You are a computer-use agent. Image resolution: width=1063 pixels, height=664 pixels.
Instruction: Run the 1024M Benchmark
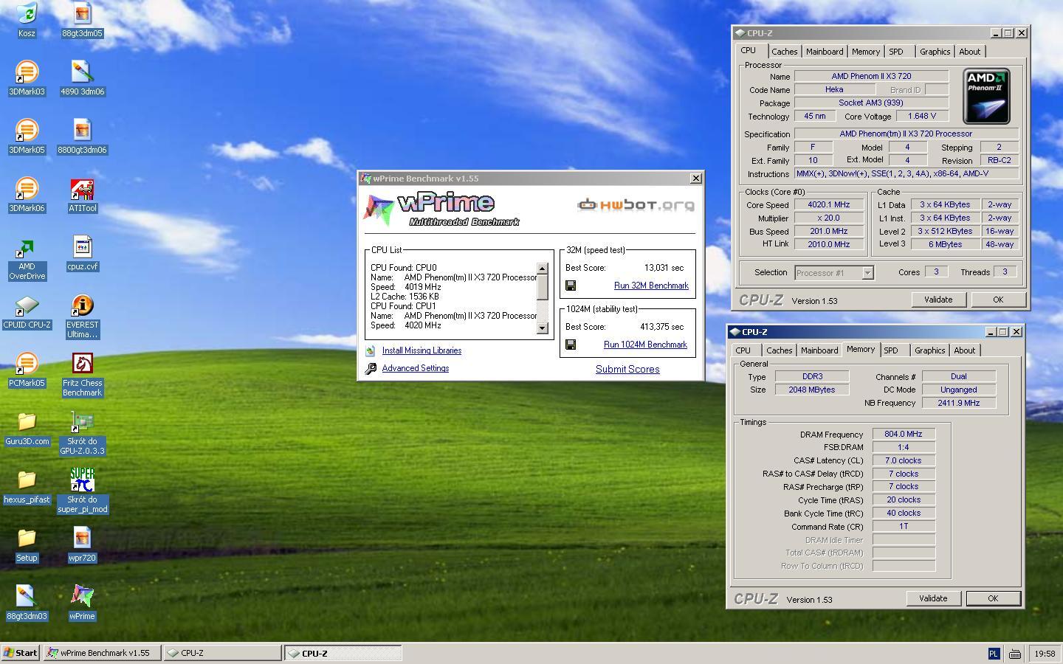coord(645,345)
